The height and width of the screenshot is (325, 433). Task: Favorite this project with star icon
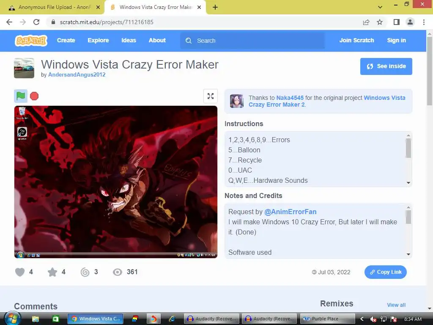(52, 272)
